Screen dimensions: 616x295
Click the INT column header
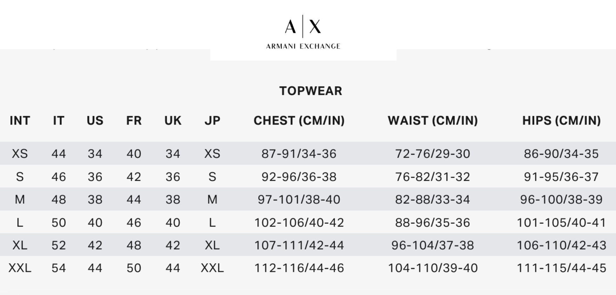[20, 121]
